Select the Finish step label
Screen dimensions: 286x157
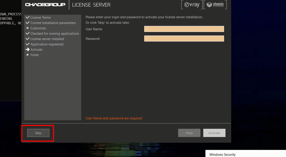tap(35, 55)
